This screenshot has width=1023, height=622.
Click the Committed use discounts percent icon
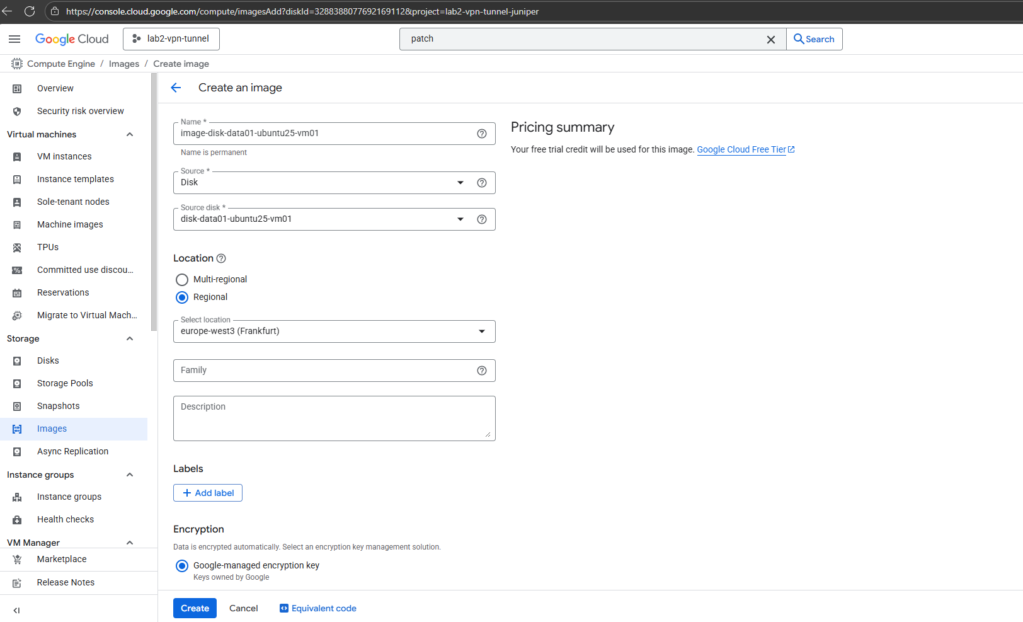coord(17,270)
